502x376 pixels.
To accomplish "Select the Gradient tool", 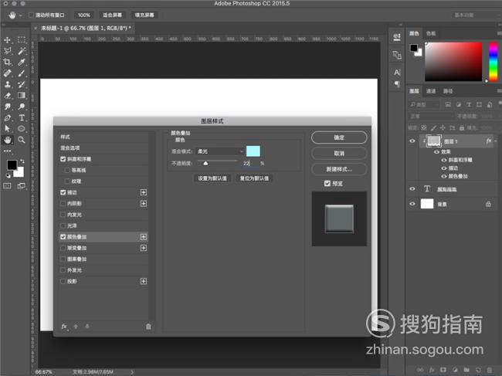I will [x=22, y=96].
